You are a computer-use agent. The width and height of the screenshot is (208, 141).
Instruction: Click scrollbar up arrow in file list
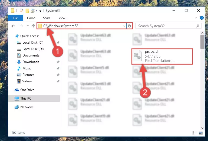pos(202,33)
